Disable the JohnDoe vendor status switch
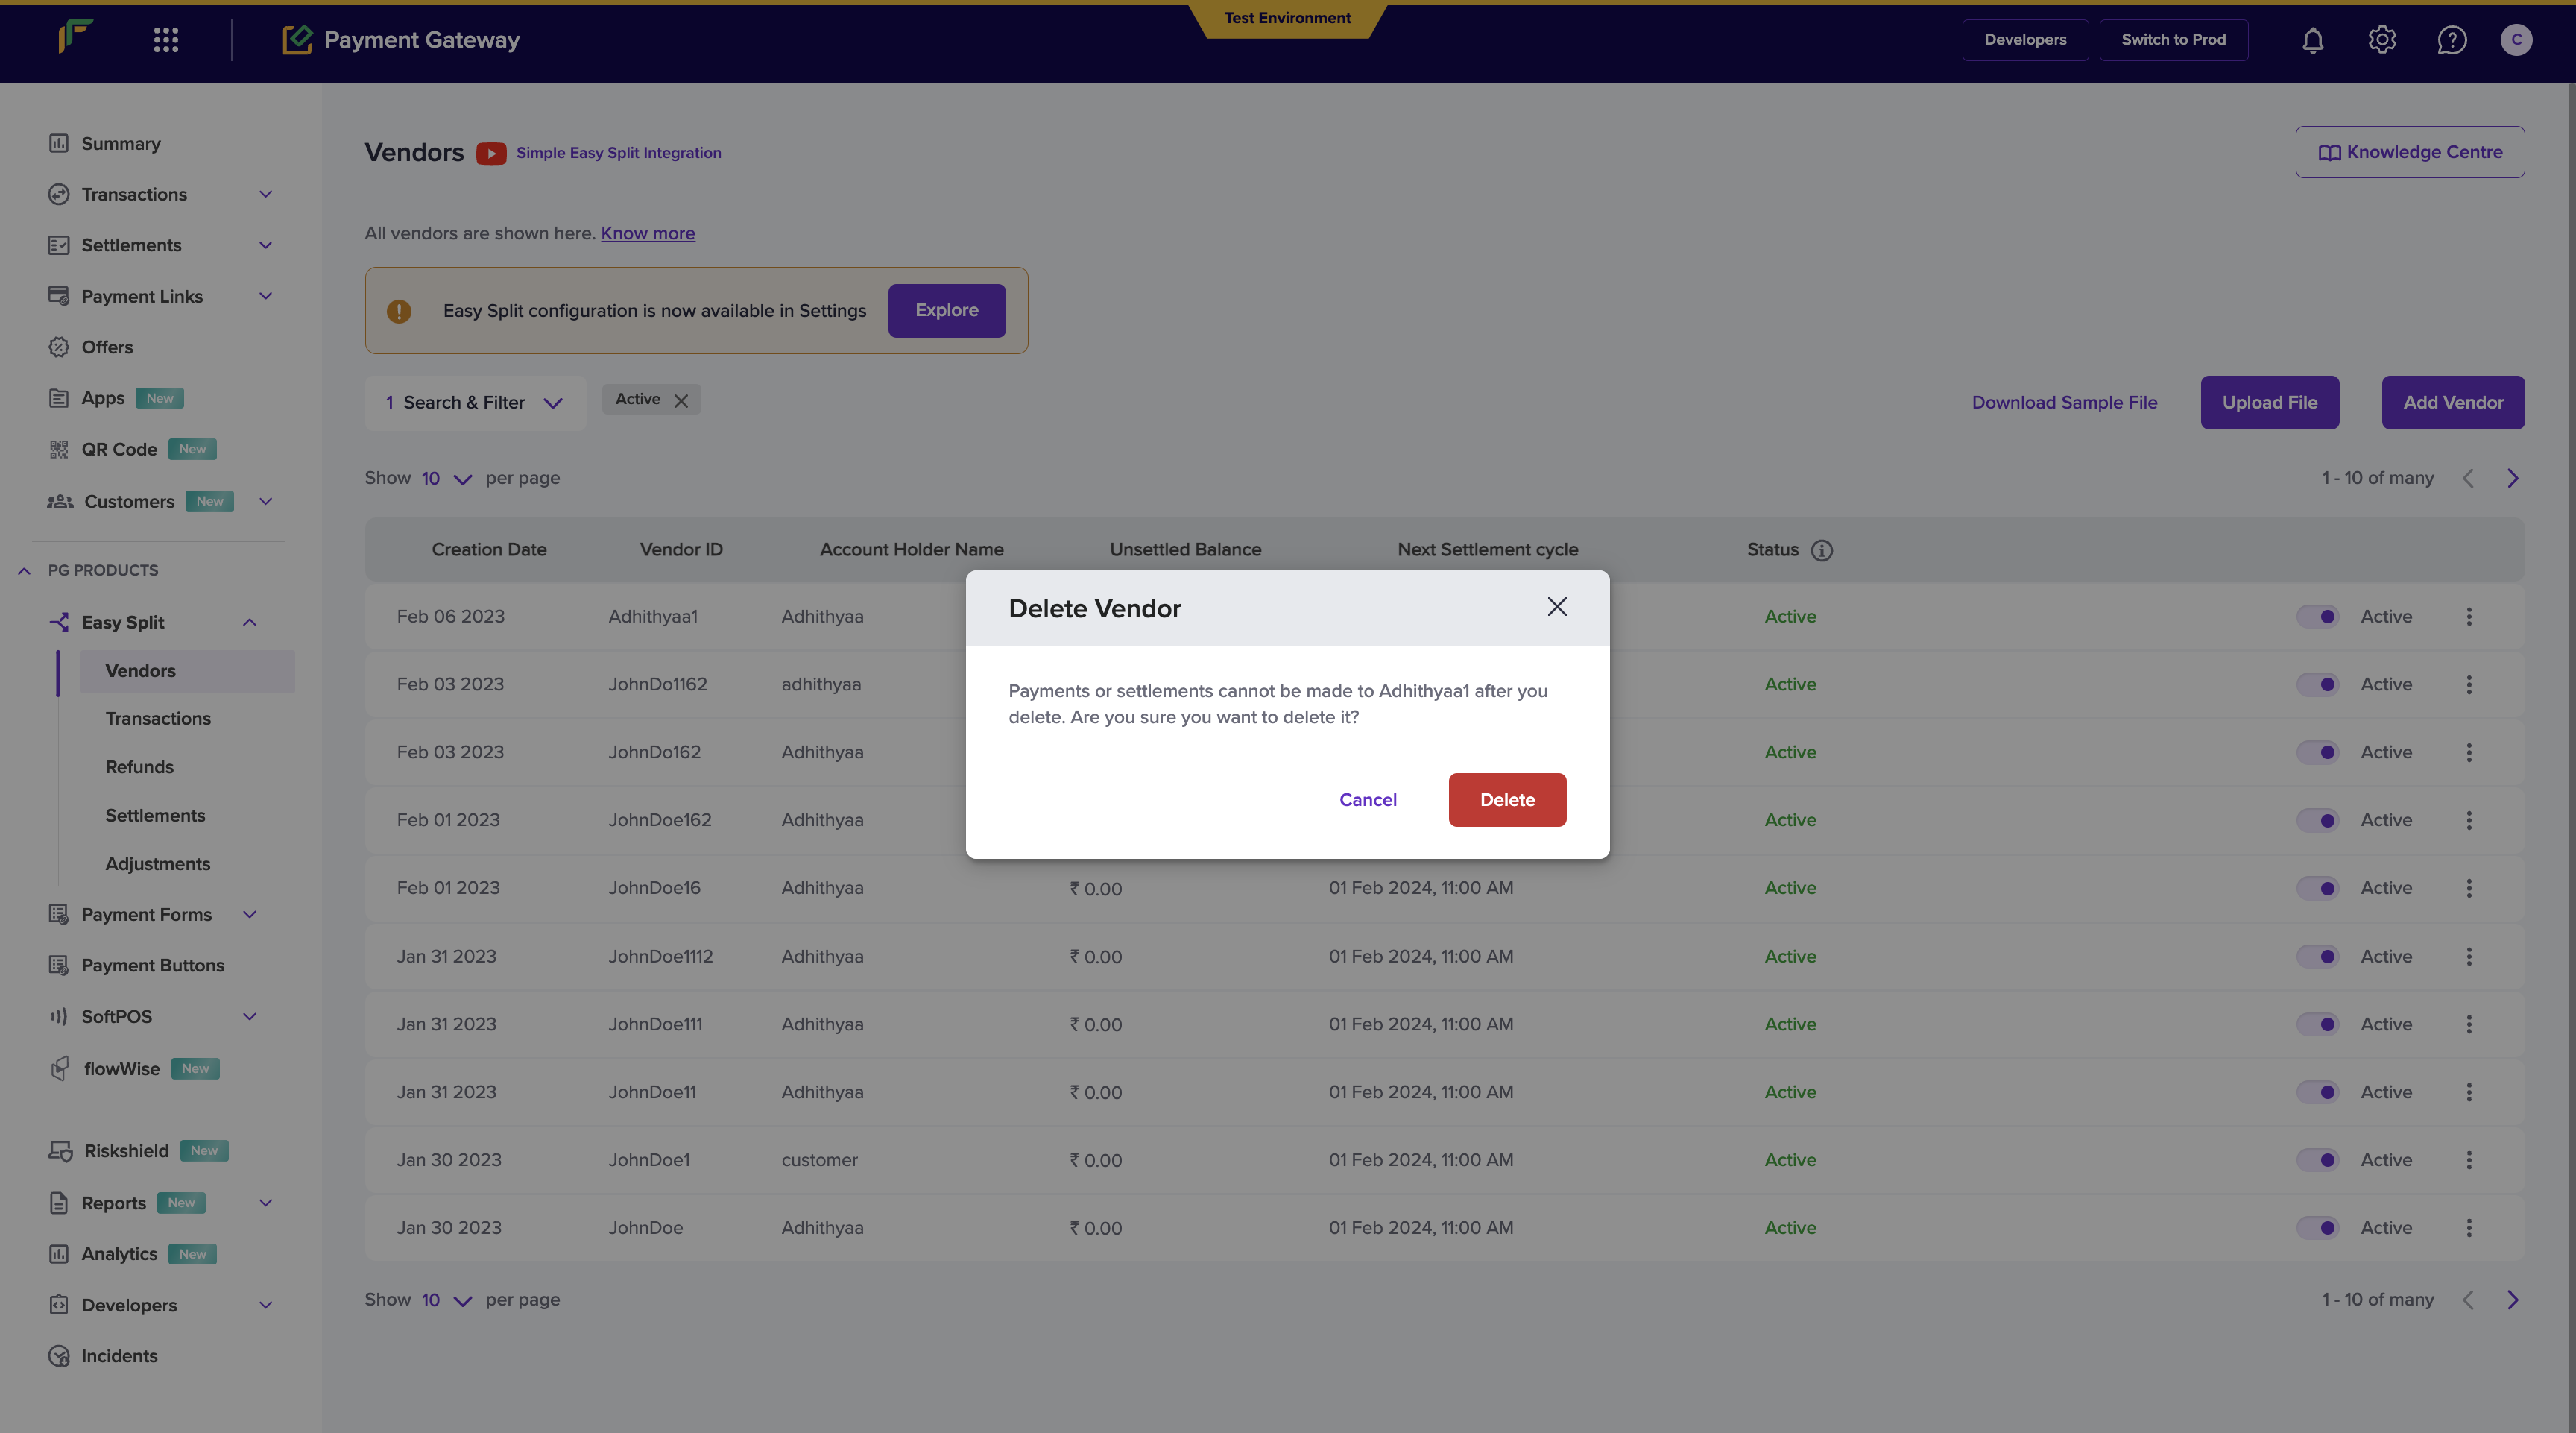The height and width of the screenshot is (1433, 2576). 2317,1228
